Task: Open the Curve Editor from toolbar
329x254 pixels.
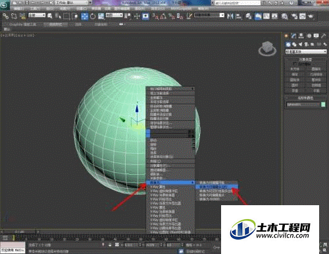Action: tap(266, 16)
